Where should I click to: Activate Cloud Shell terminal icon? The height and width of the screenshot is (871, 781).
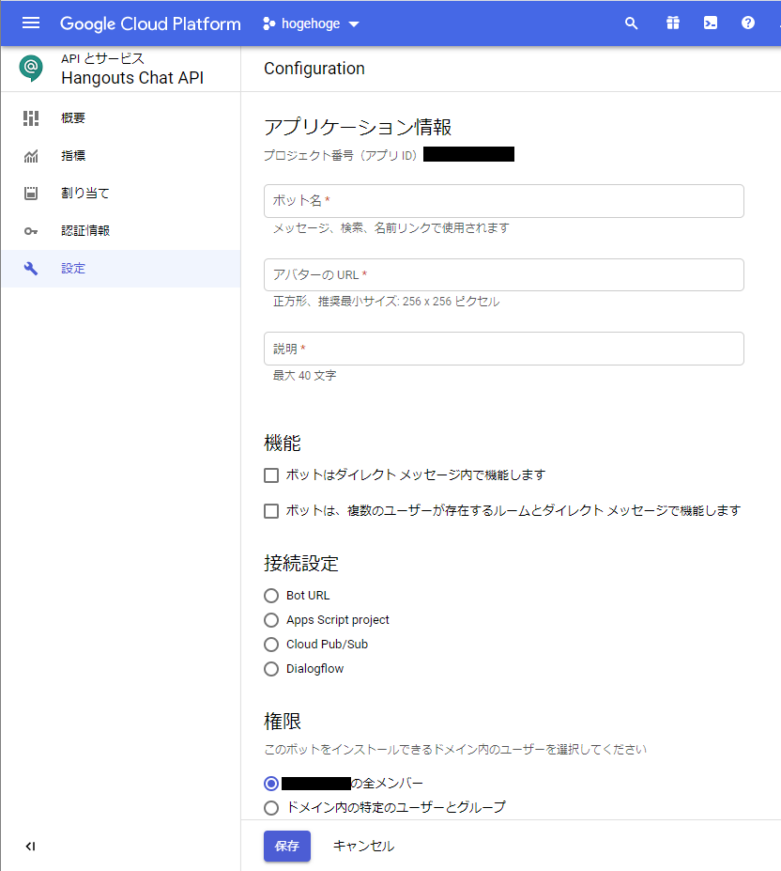711,23
